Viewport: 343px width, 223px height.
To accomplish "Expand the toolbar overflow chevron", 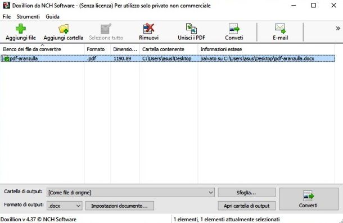I will tap(338, 28).
